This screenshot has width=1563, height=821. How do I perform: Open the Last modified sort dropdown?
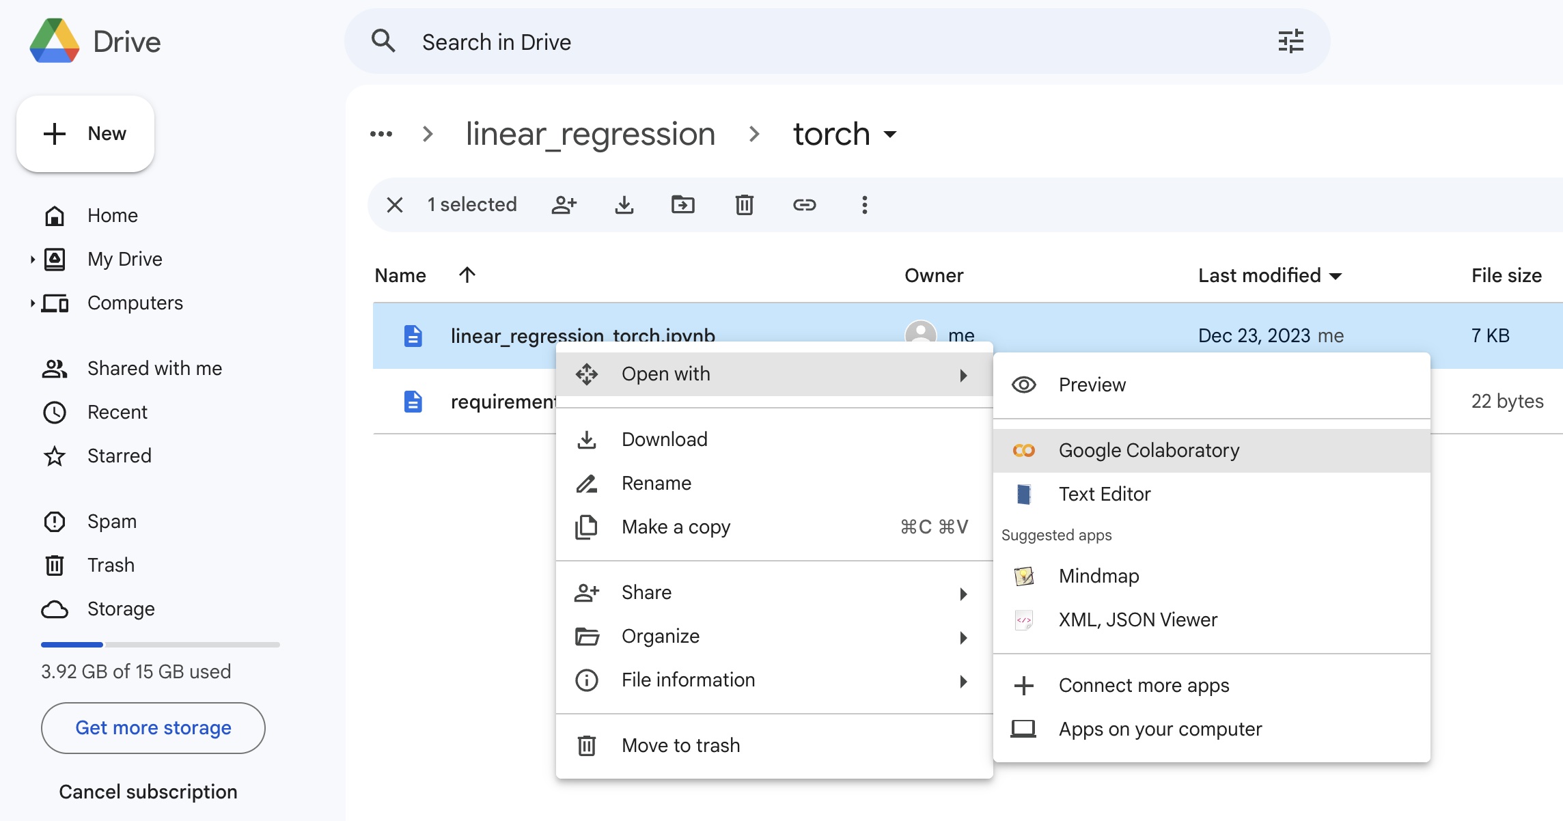click(1336, 276)
